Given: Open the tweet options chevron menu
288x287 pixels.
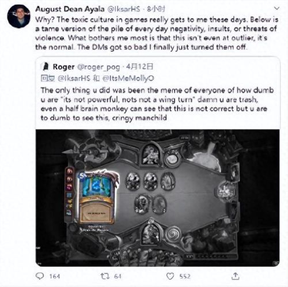Looking at the screenshot, I should point(276,8).
